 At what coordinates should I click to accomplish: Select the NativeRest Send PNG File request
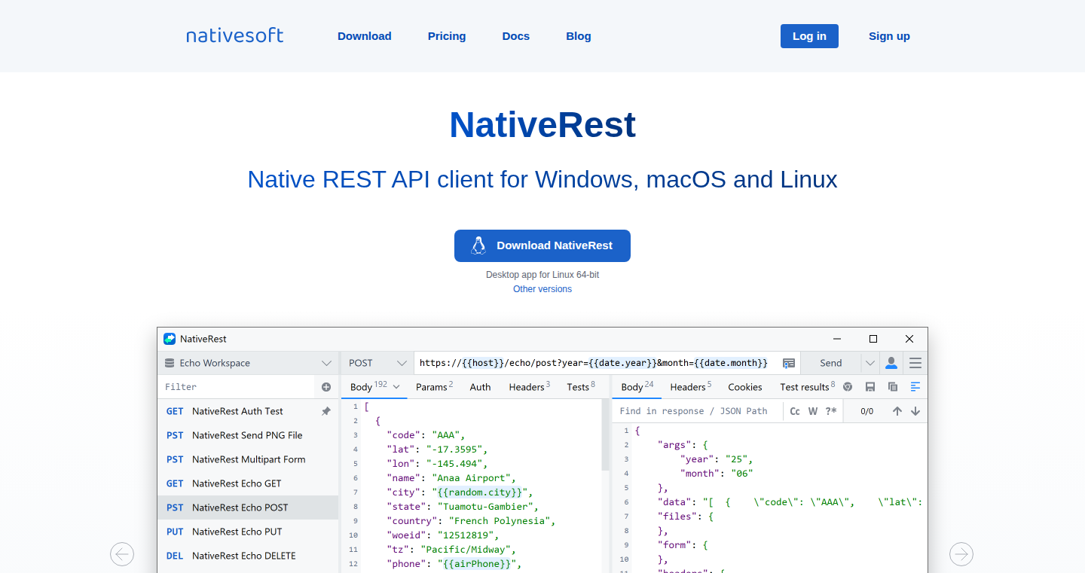point(249,435)
